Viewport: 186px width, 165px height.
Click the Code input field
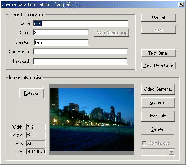(x=61, y=33)
